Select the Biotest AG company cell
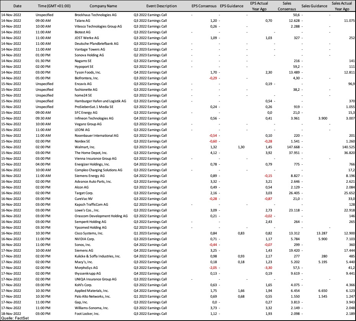 (83, 32)
